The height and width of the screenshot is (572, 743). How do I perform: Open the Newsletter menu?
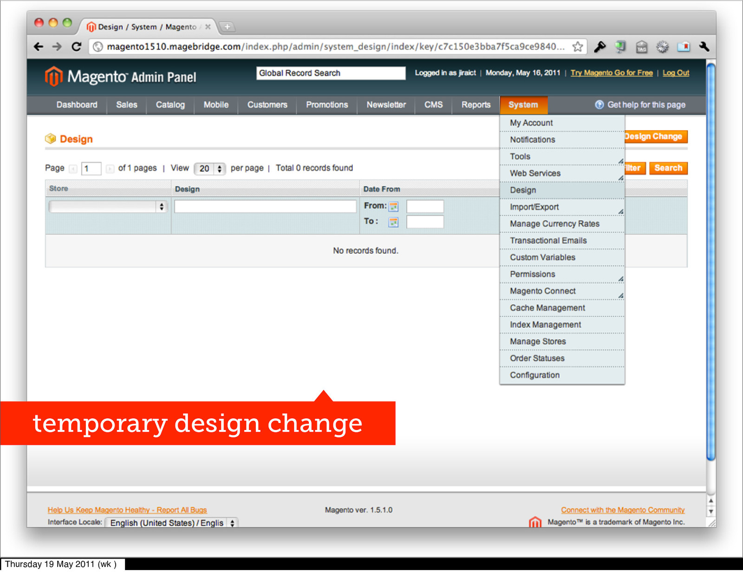[386, 105]
